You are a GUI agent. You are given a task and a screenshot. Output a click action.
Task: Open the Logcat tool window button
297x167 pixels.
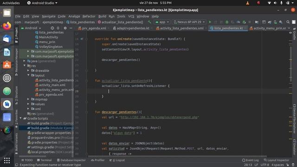point(117,160)
